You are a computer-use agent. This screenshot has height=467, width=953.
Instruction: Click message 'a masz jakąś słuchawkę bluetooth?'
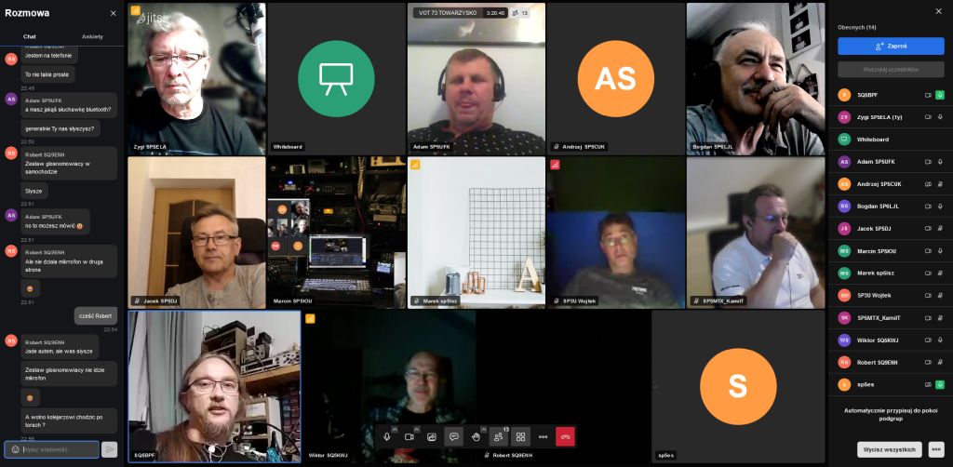click(x=68, y=110)
